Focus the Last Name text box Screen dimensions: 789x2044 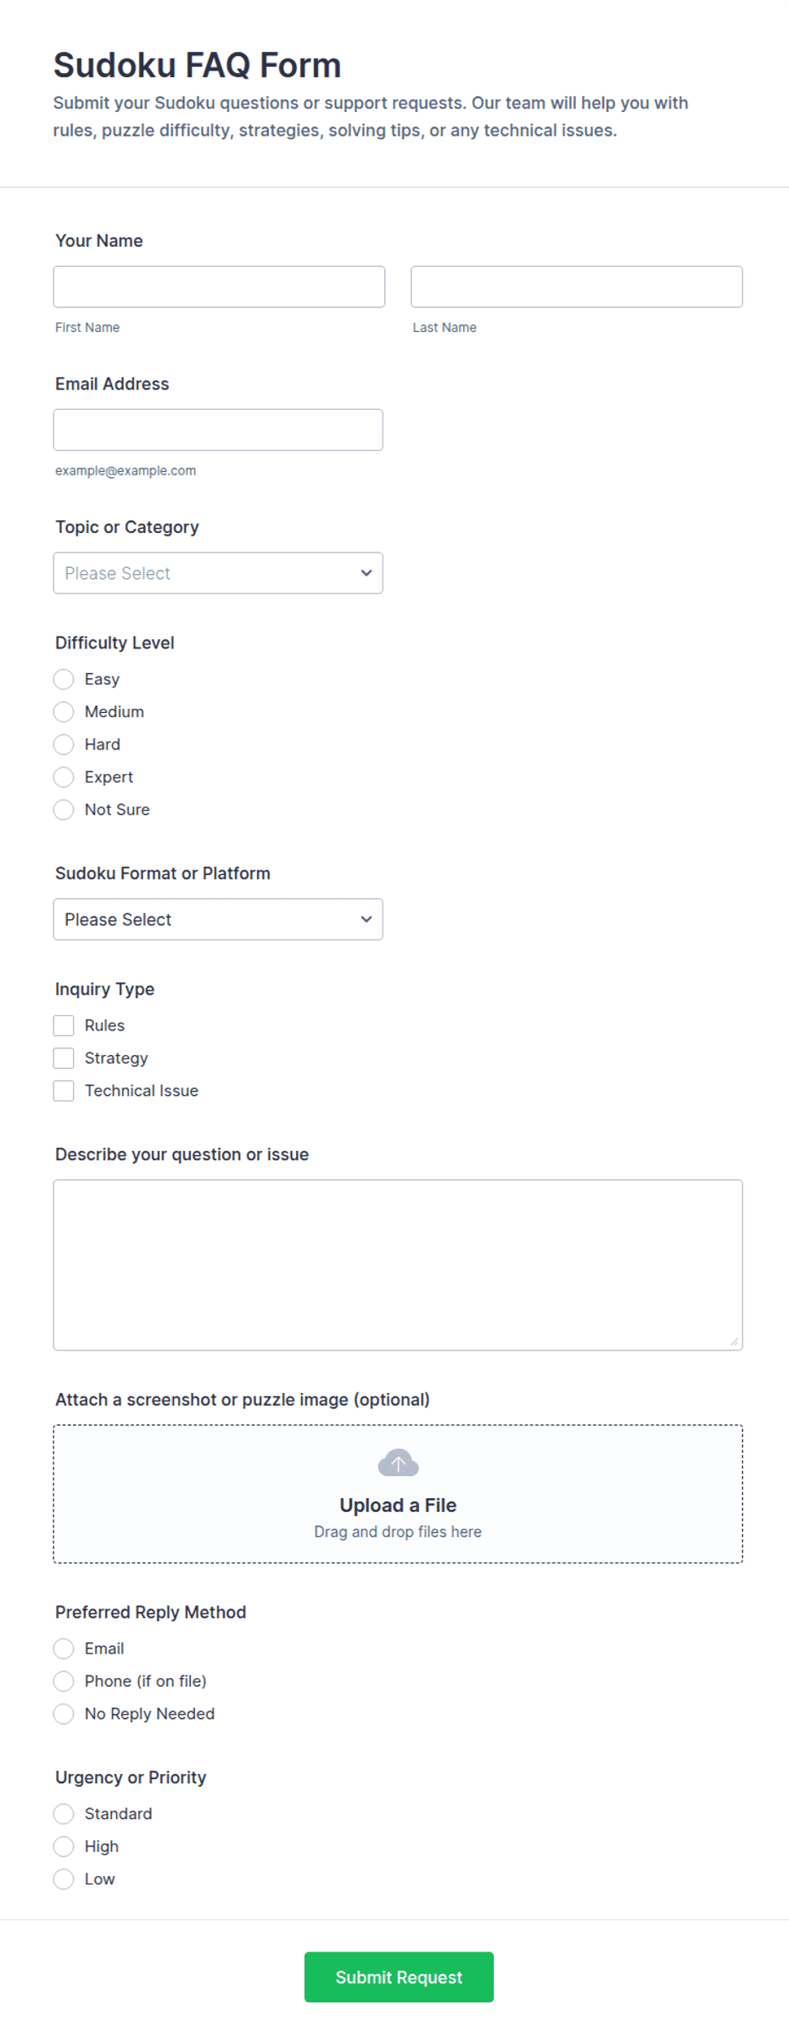[577, 287]
